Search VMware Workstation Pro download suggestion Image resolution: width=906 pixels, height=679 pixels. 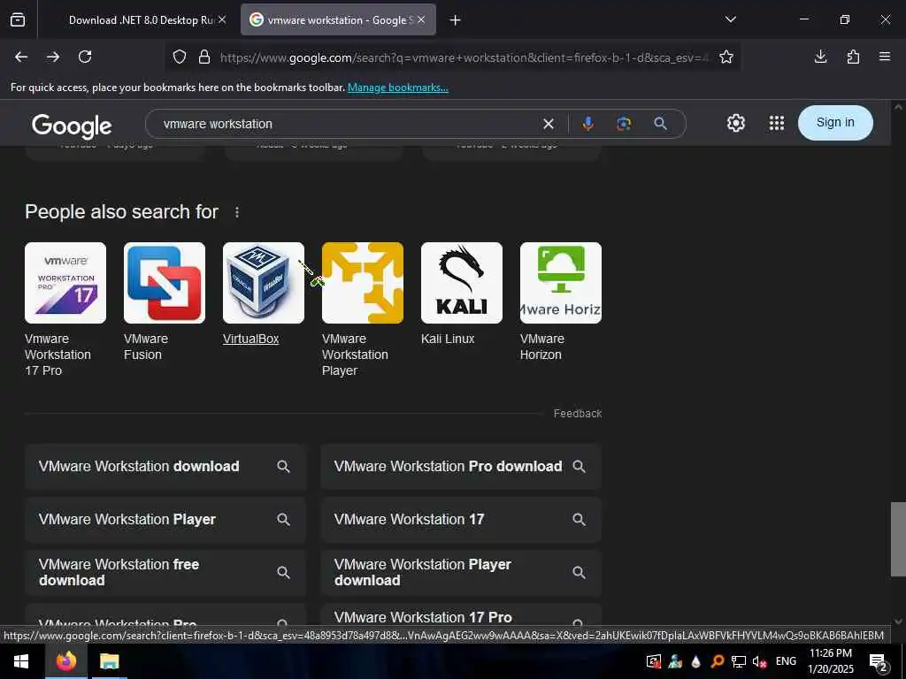click(461, 467)
